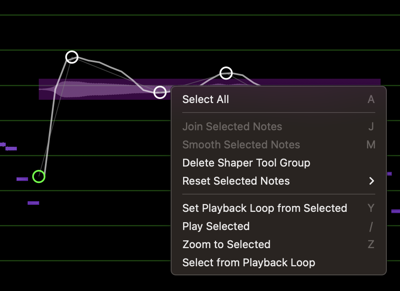Select Set Playback Loop from Selected

click(264, 208)
